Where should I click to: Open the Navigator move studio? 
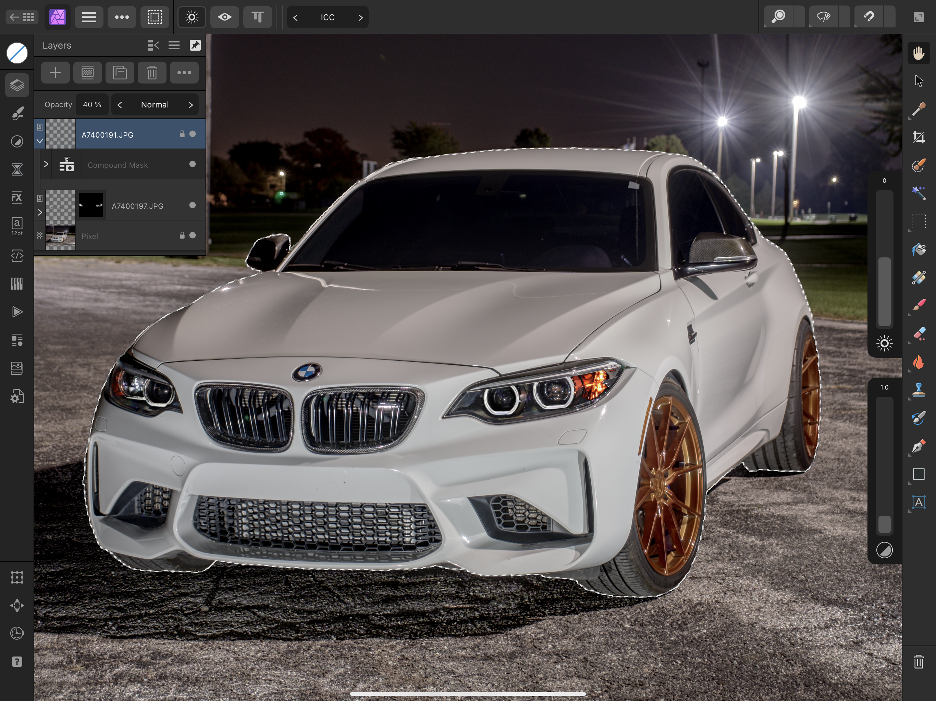17,606
